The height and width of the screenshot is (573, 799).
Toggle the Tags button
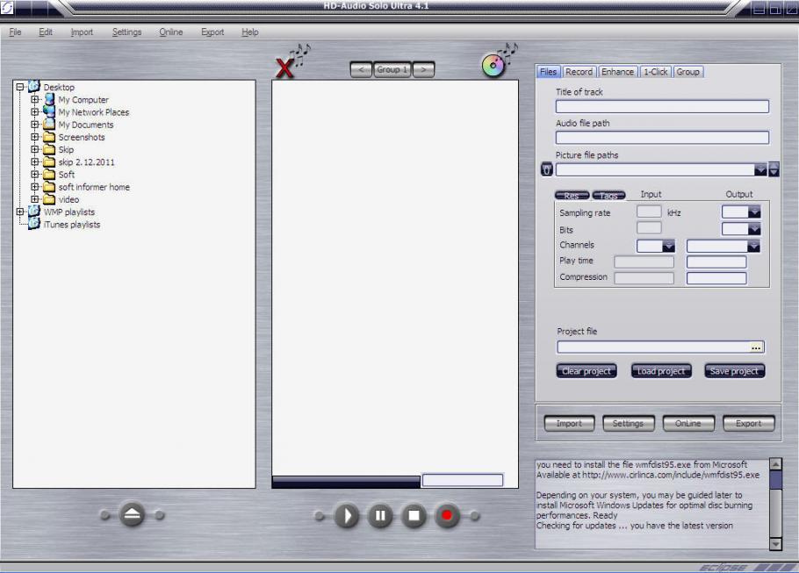[x=608, y=195]
